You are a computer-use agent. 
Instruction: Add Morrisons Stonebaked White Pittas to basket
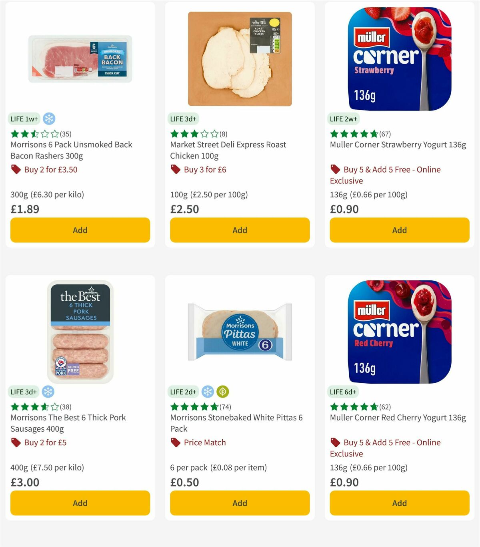coord(240,503)
